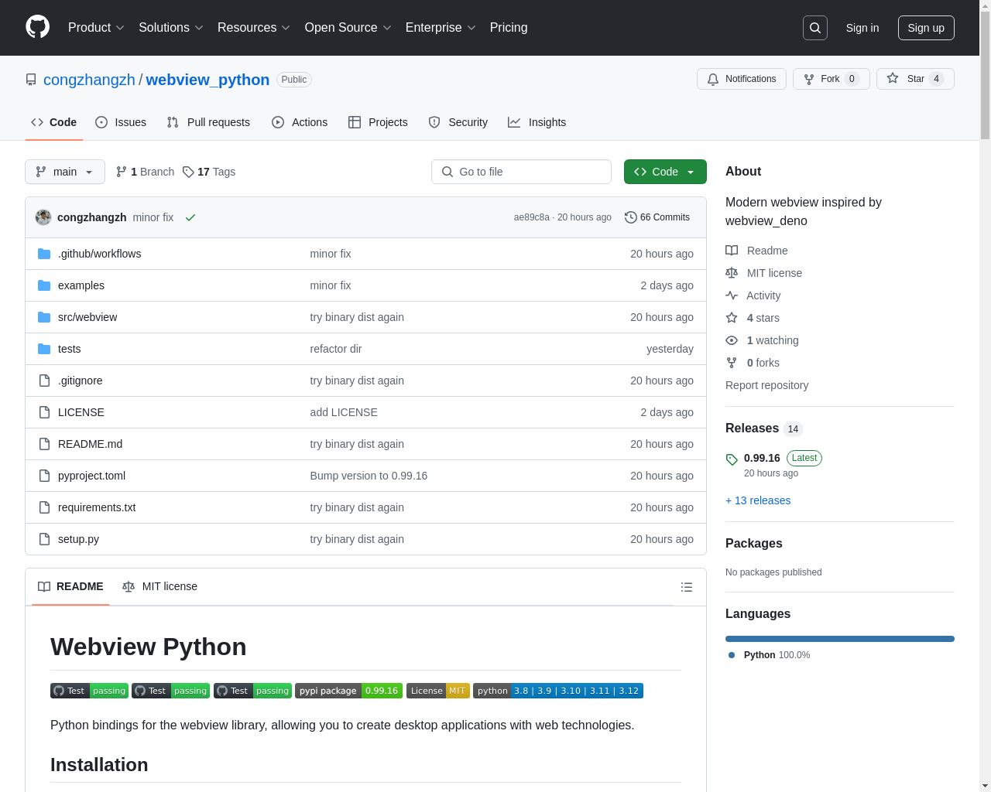991x792 pixels.
Task: Open the pyproject.toml file
Action: [91, 476]
